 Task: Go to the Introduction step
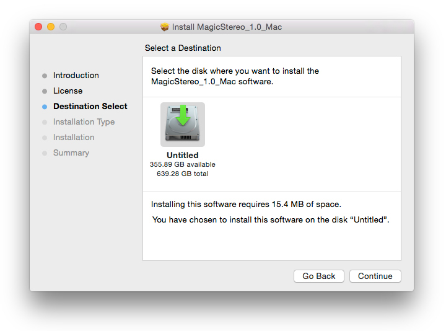pyautogui.click(x=76, y=76)
